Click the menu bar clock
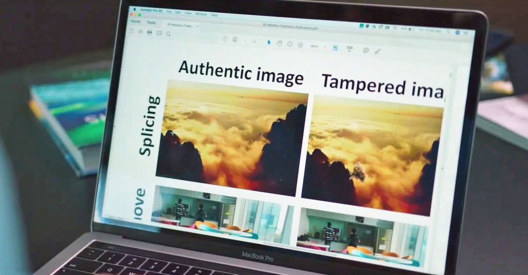The width and height of the screenshot is (528, 275). click(x=430, y=30)
